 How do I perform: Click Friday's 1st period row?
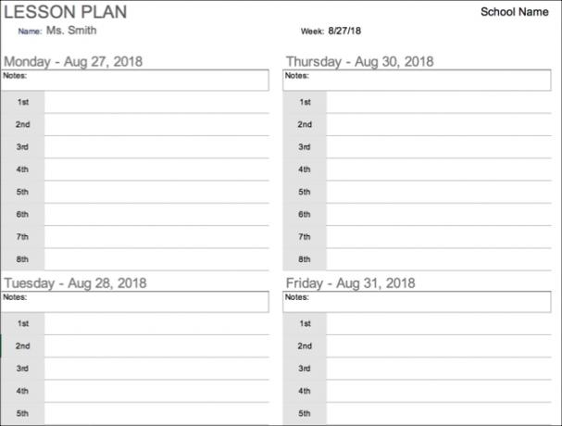point(417,324)
